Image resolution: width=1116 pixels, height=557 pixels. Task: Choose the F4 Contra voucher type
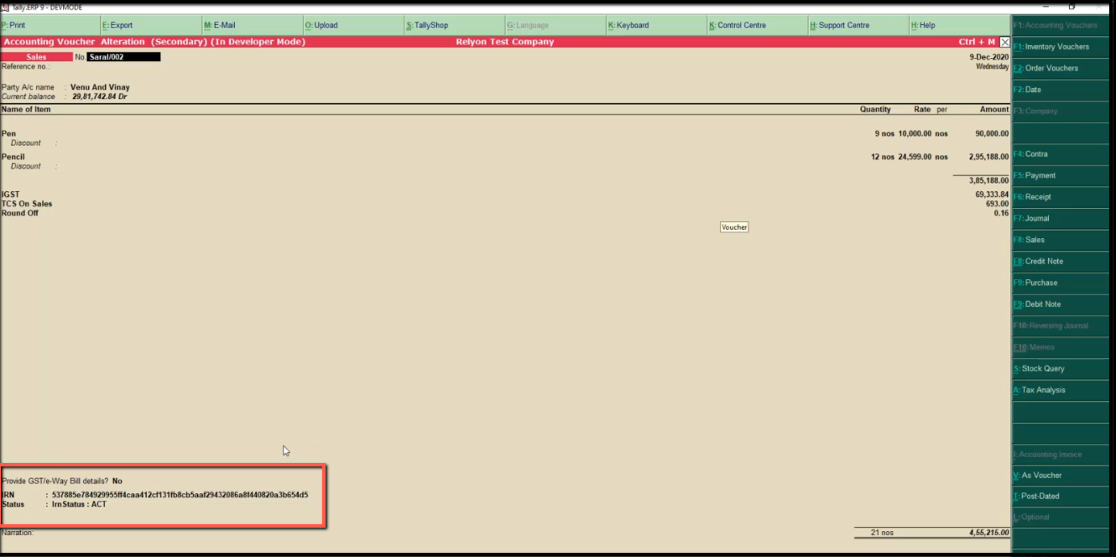1061,154
